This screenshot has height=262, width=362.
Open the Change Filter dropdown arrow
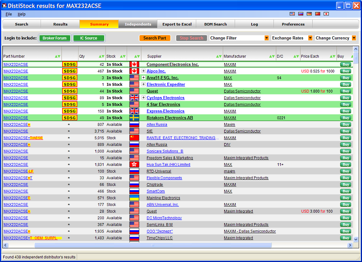(x=266, y=38)
